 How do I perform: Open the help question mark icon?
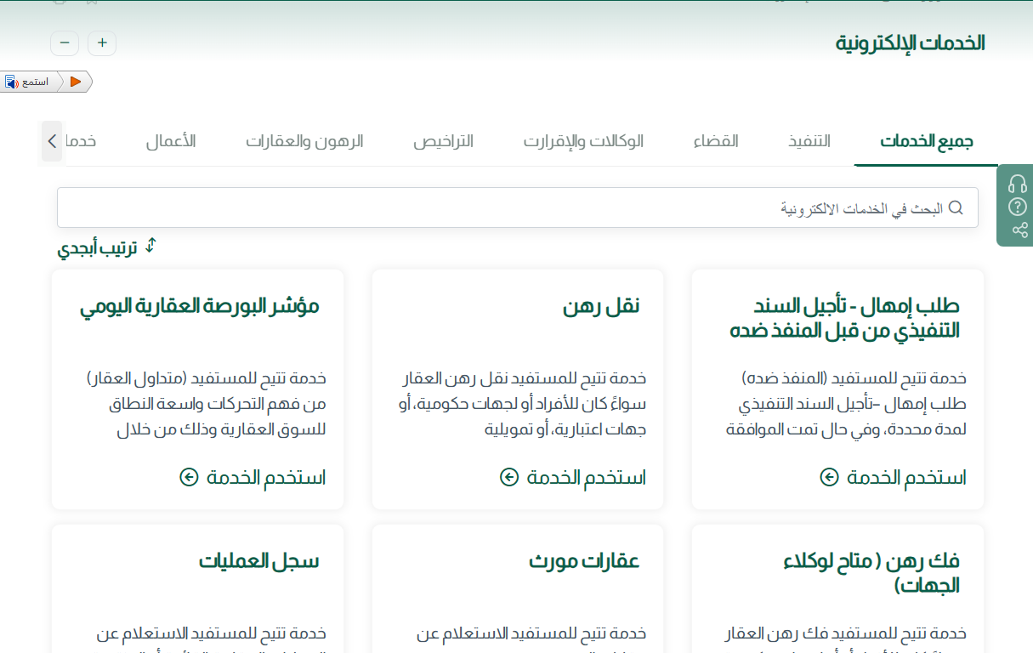click(x=1018, y=207)
